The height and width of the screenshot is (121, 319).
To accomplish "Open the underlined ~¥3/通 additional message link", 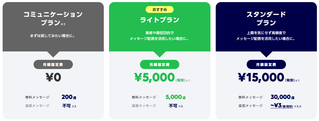I will pyautogui.click(x=282, y=106).
